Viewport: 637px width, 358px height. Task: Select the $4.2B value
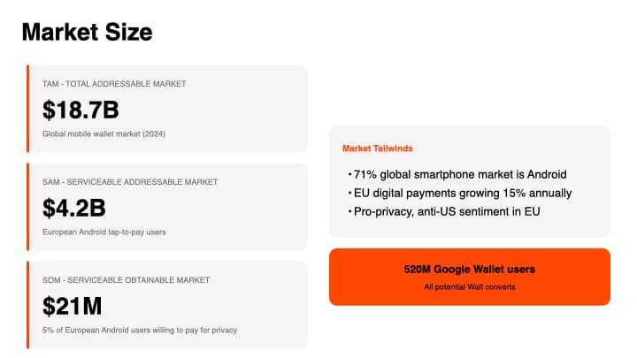(x=74, y=208)
